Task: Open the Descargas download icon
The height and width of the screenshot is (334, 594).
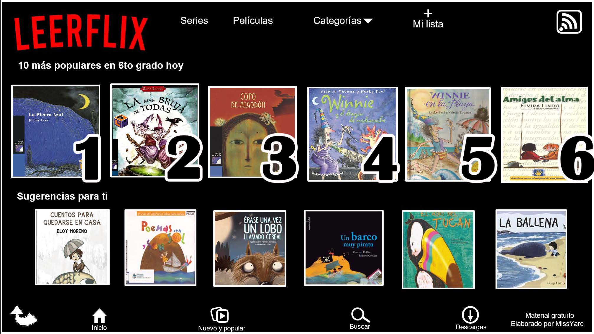Action: pyautogui.click(x=470, y=315)
